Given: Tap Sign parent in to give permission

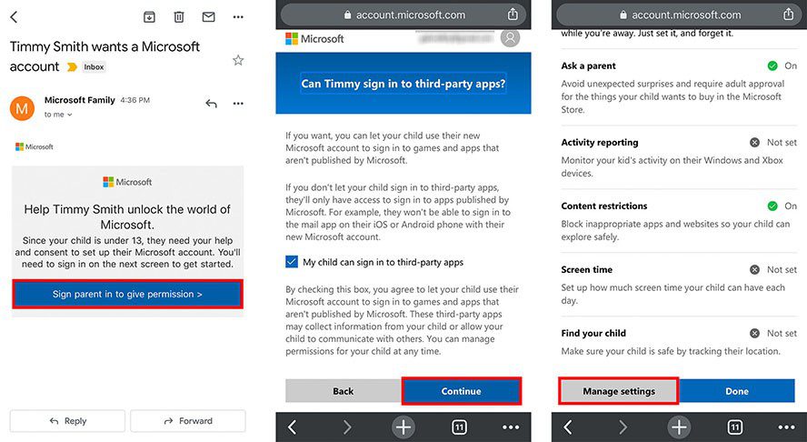Looking at the screenshot, I should point(127,294).
